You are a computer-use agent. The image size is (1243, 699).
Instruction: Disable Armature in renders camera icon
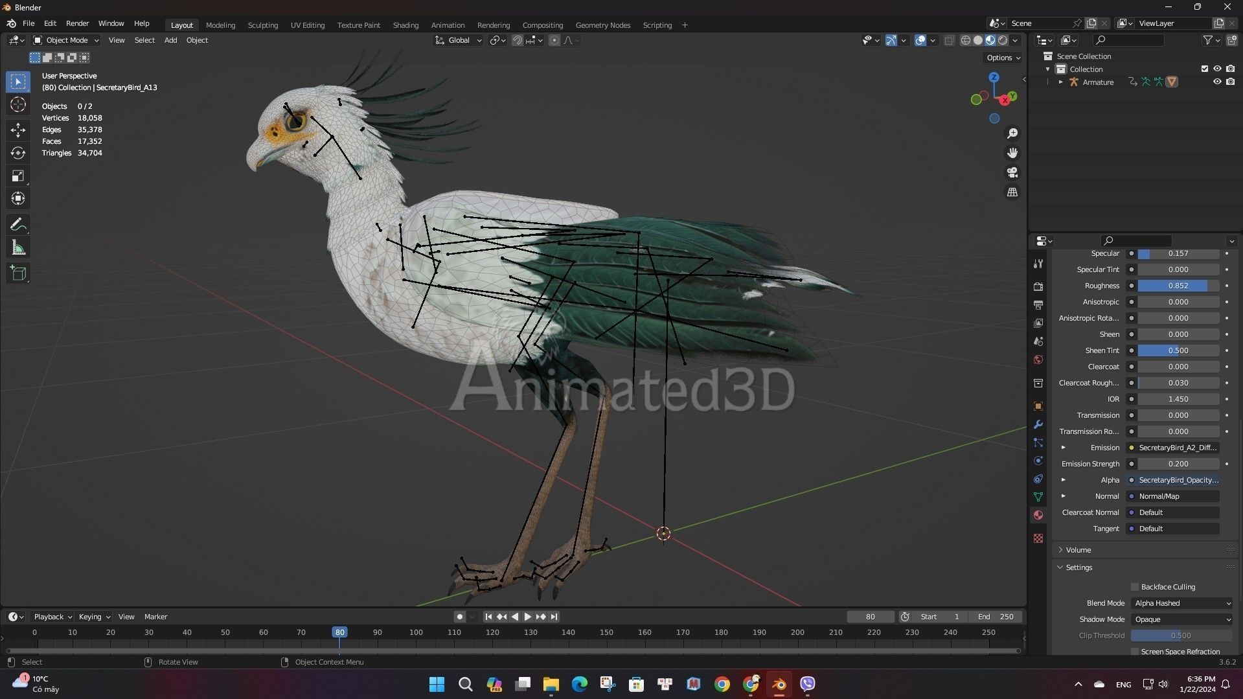[x=1230, y=82]
